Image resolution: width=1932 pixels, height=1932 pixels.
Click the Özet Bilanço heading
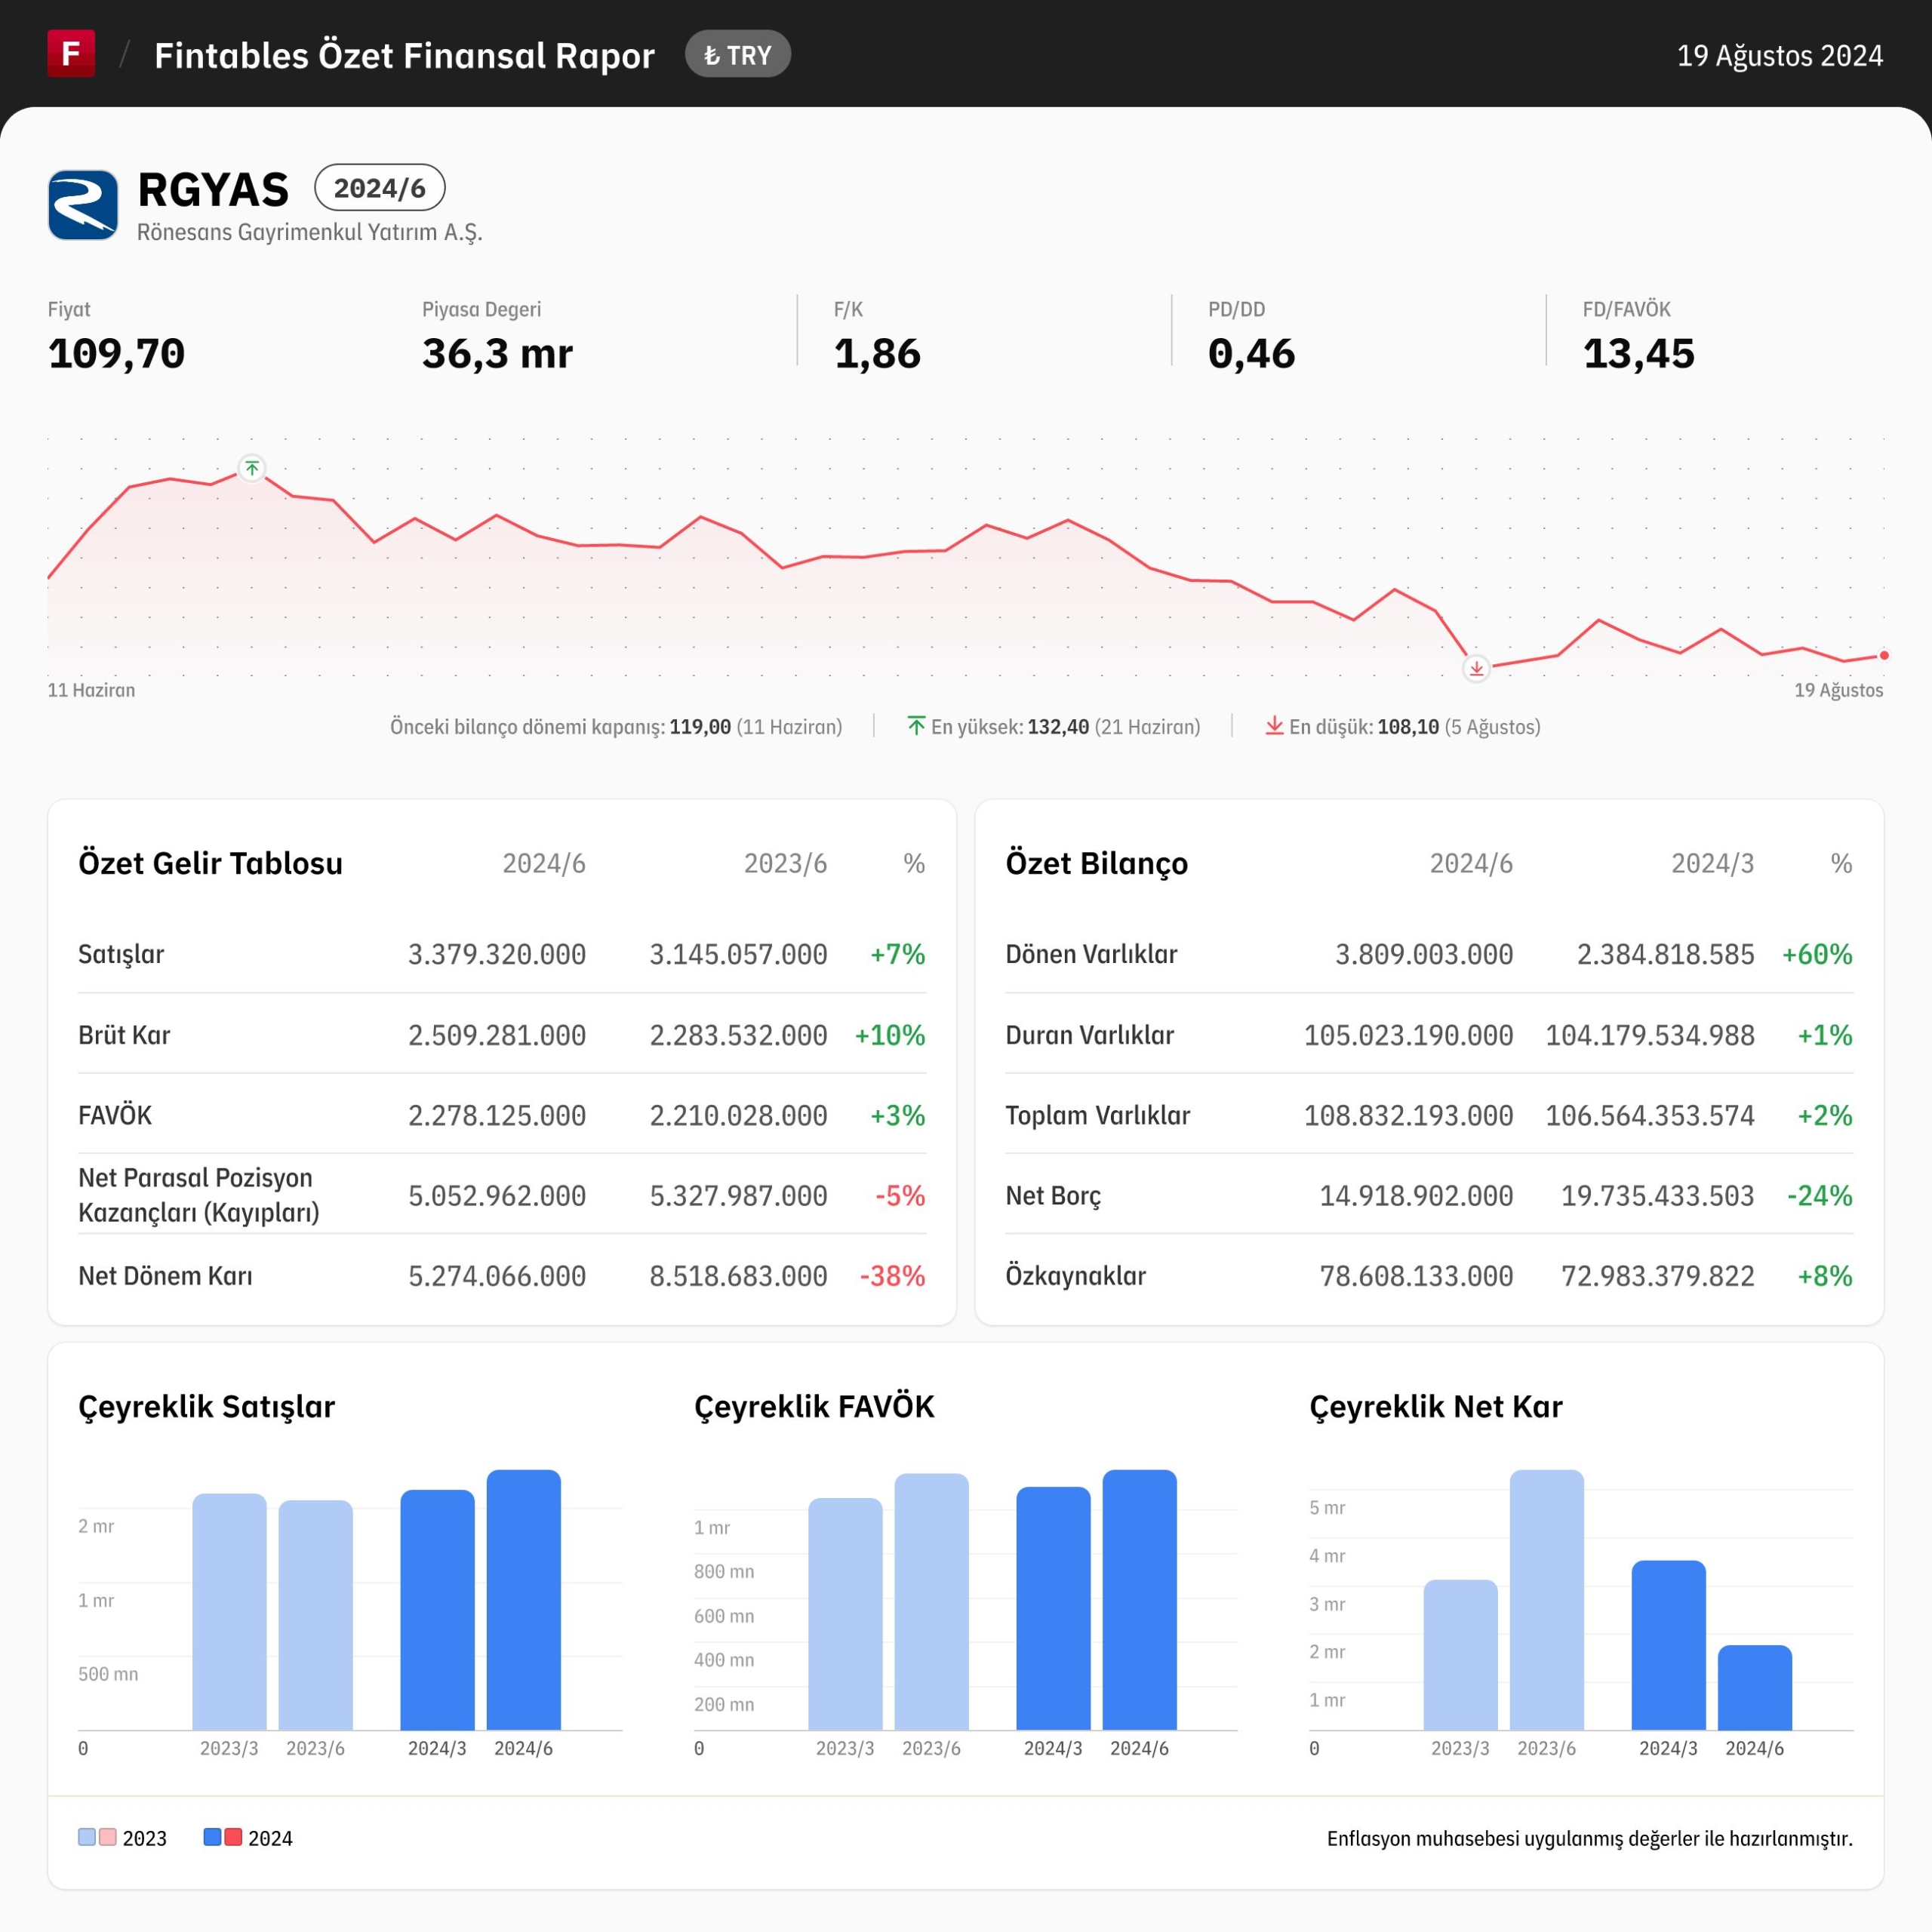tap(1097, 863)
